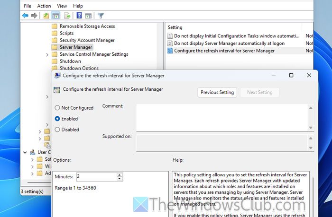Click the Scripts folder icon

pos(55,33)
